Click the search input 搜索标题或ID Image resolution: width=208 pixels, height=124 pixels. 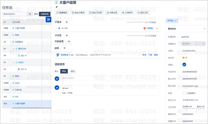(15, 14)
